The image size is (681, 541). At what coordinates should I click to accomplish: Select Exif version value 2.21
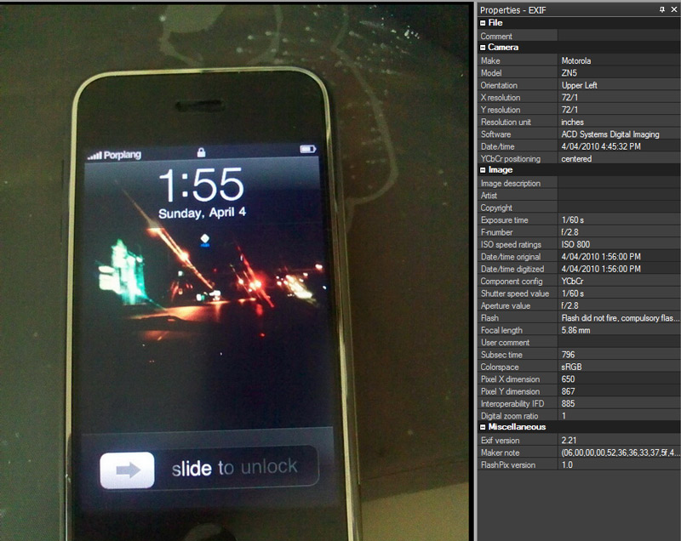pos(569,441)
